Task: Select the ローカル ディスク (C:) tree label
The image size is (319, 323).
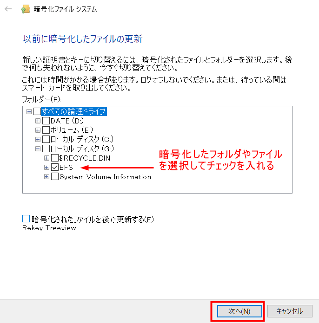Action: 82,139
